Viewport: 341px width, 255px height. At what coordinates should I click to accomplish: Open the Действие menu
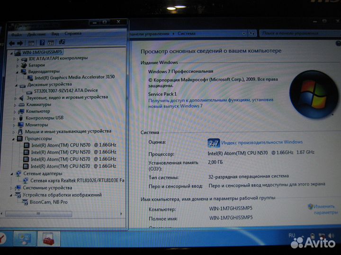tap(36, 34)
